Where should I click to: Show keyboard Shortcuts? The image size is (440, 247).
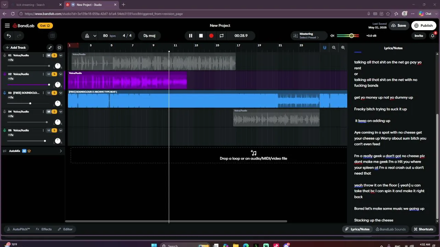(x=423, y=229)
